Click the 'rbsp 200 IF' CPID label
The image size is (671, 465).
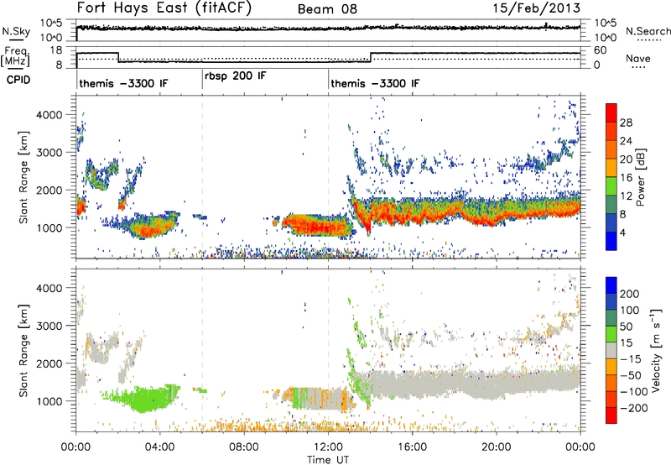tap(236, 76)
